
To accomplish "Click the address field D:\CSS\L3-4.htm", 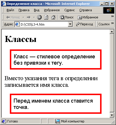I will coord(41,24).
